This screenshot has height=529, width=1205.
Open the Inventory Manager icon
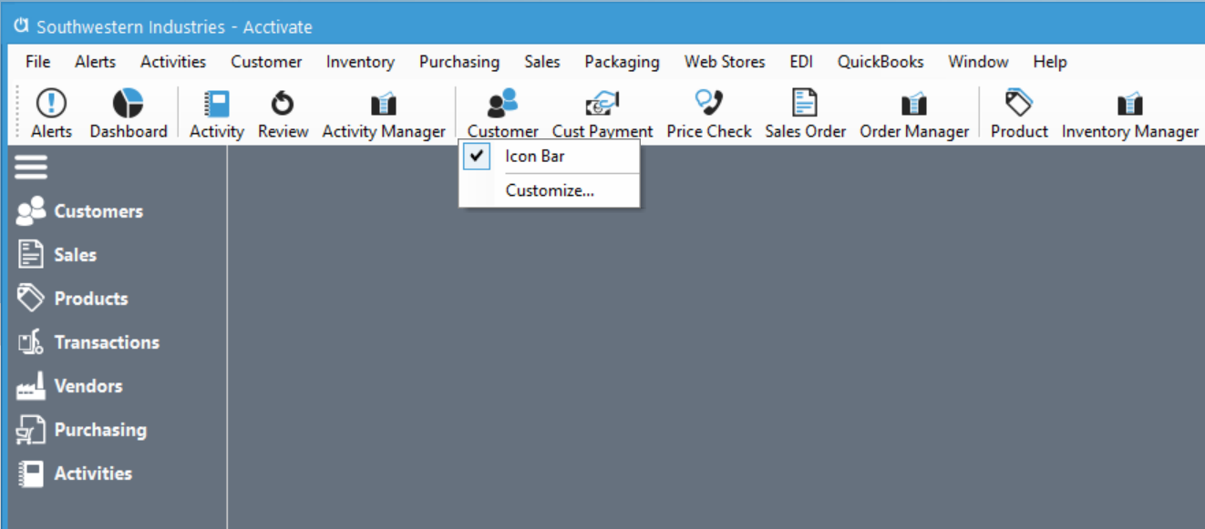(1129, 109)
